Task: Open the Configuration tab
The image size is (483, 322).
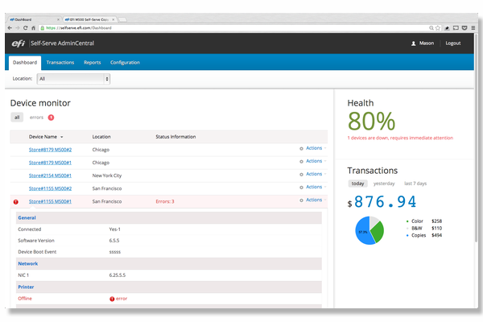Action: (x=125, y=63)
